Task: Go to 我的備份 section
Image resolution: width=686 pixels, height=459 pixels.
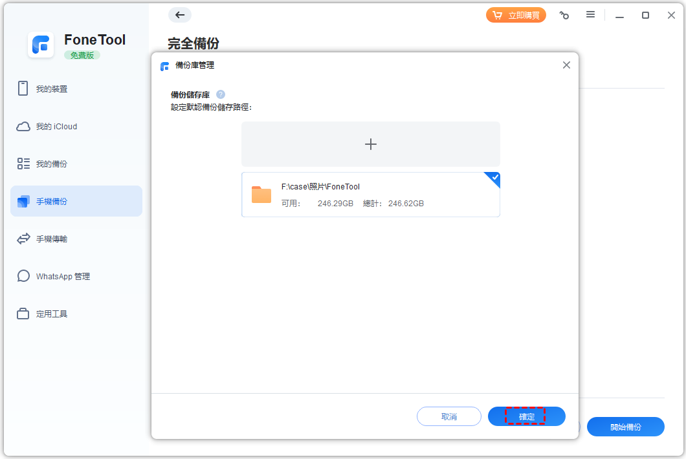Action: [x=52, y=164]
